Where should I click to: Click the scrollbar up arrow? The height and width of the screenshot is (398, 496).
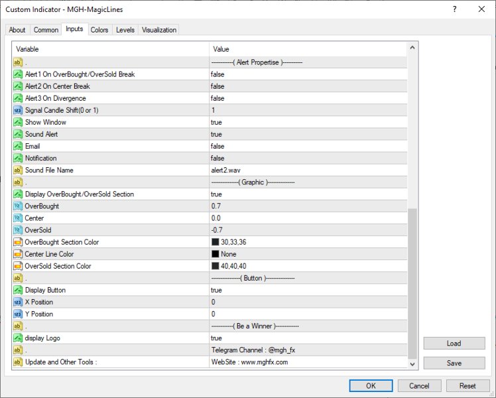click(x=412, y=48)
